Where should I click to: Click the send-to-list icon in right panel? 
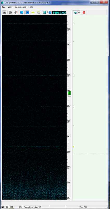(x=75, y=13)
